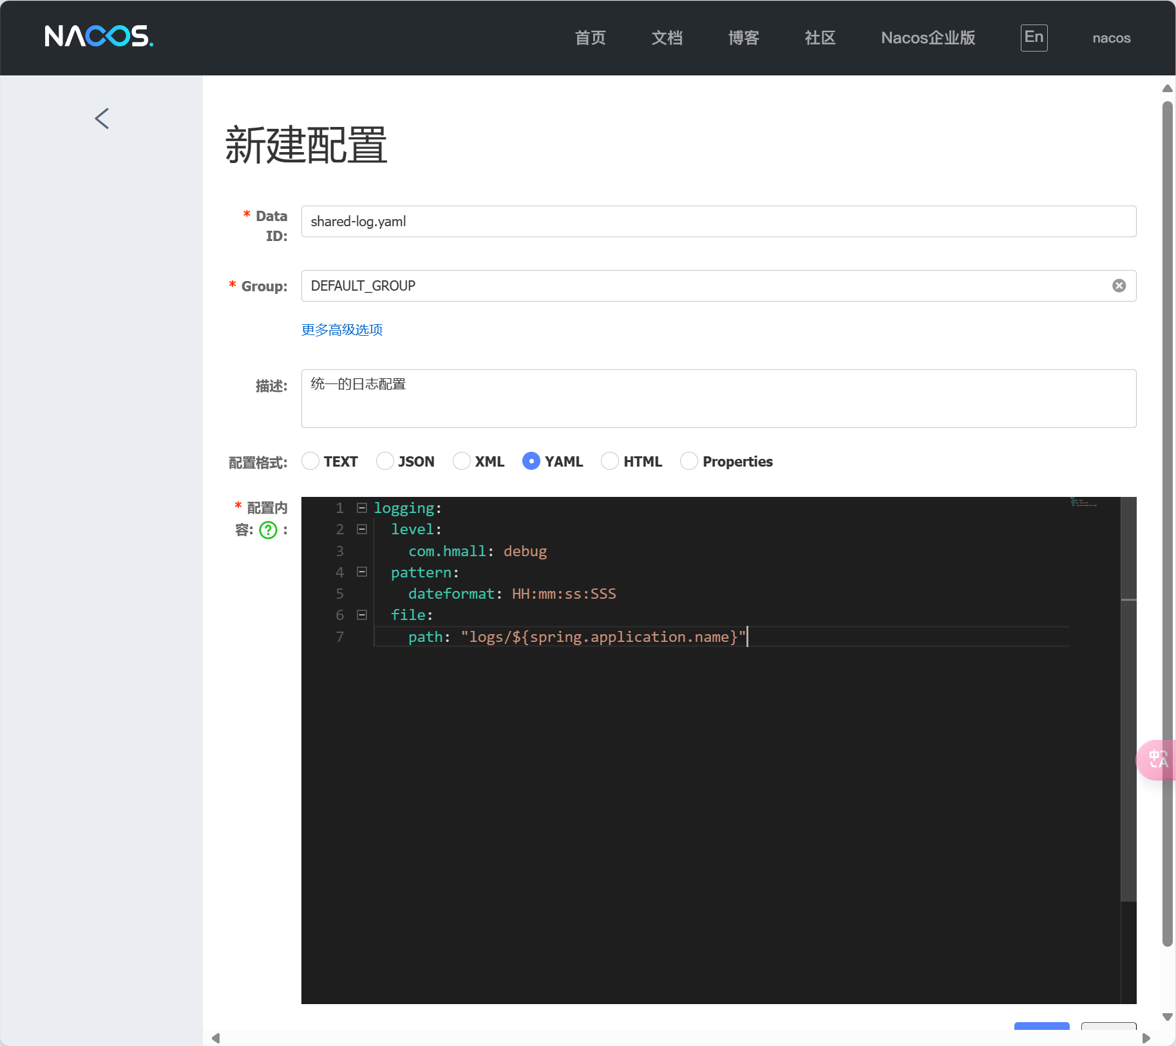The height and width of the screenshot is (1046, 1176).
Task: Collapse the logging block on line 1
Action: click(362, 508)
